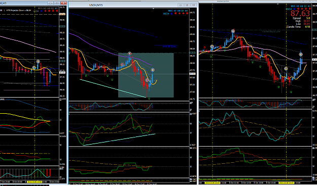Close the USOil,M15 chart window
This screenshot has height=186, width=317.
[x=193, y=5]
